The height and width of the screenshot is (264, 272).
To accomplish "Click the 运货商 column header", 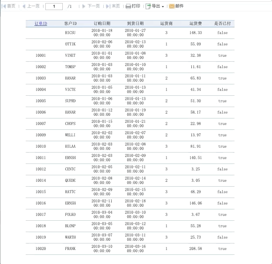I will coord(167,24).
